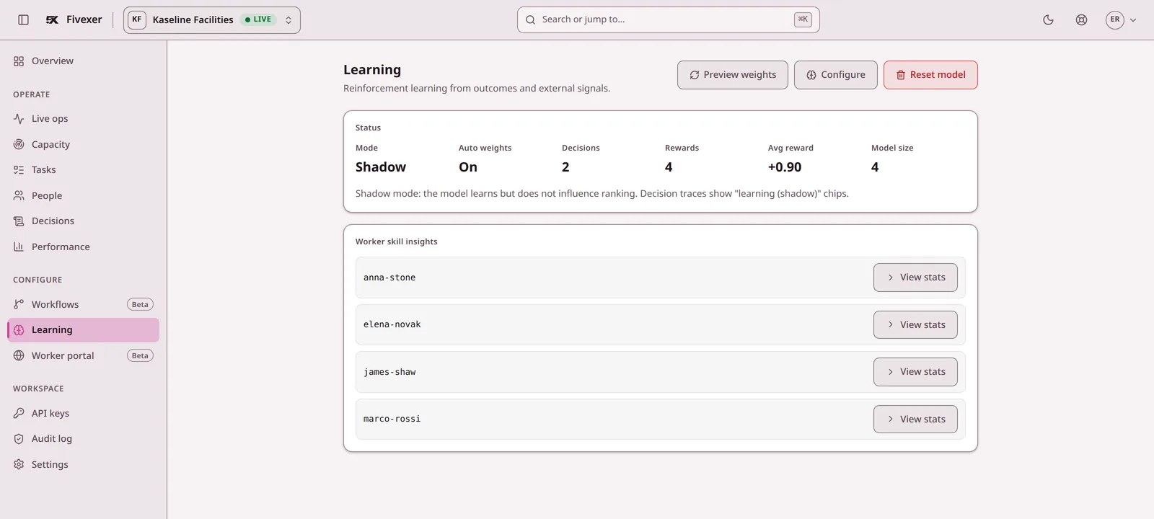Expand View stats for marco-rossi
1154x519 pixels.
click(x=915, y=419)
